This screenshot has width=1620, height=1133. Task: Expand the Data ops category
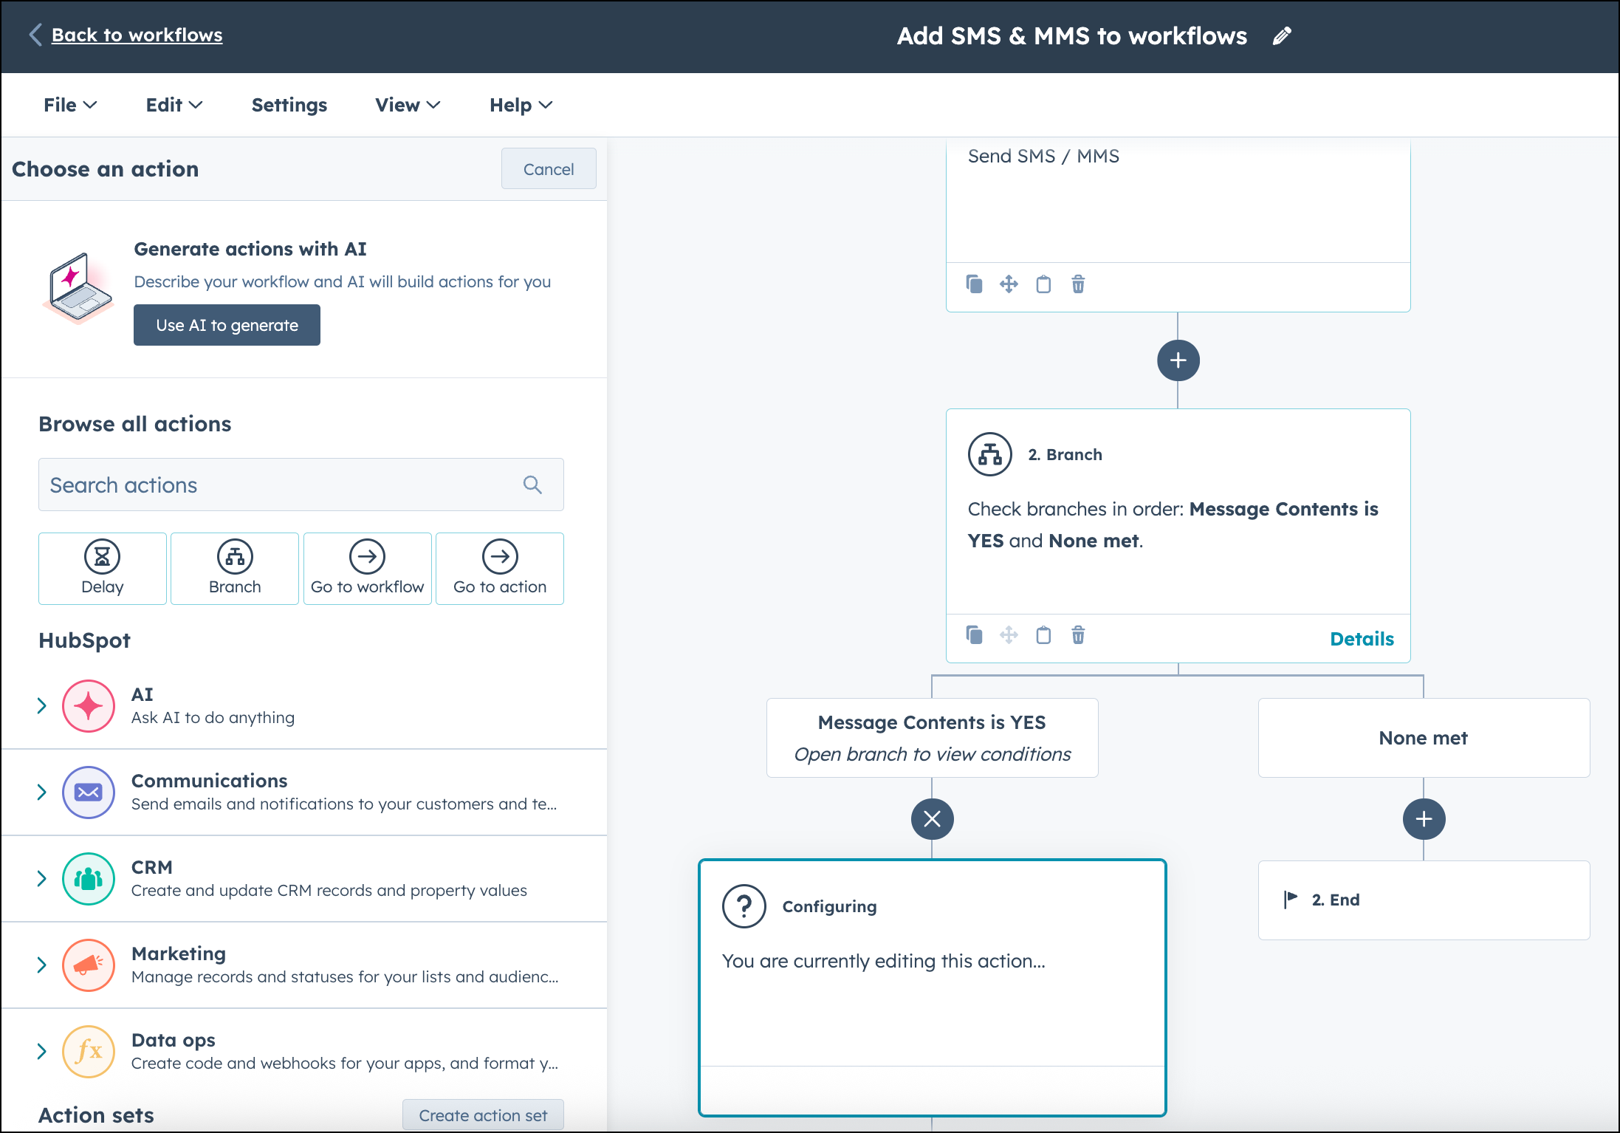tap(42, 1051)
